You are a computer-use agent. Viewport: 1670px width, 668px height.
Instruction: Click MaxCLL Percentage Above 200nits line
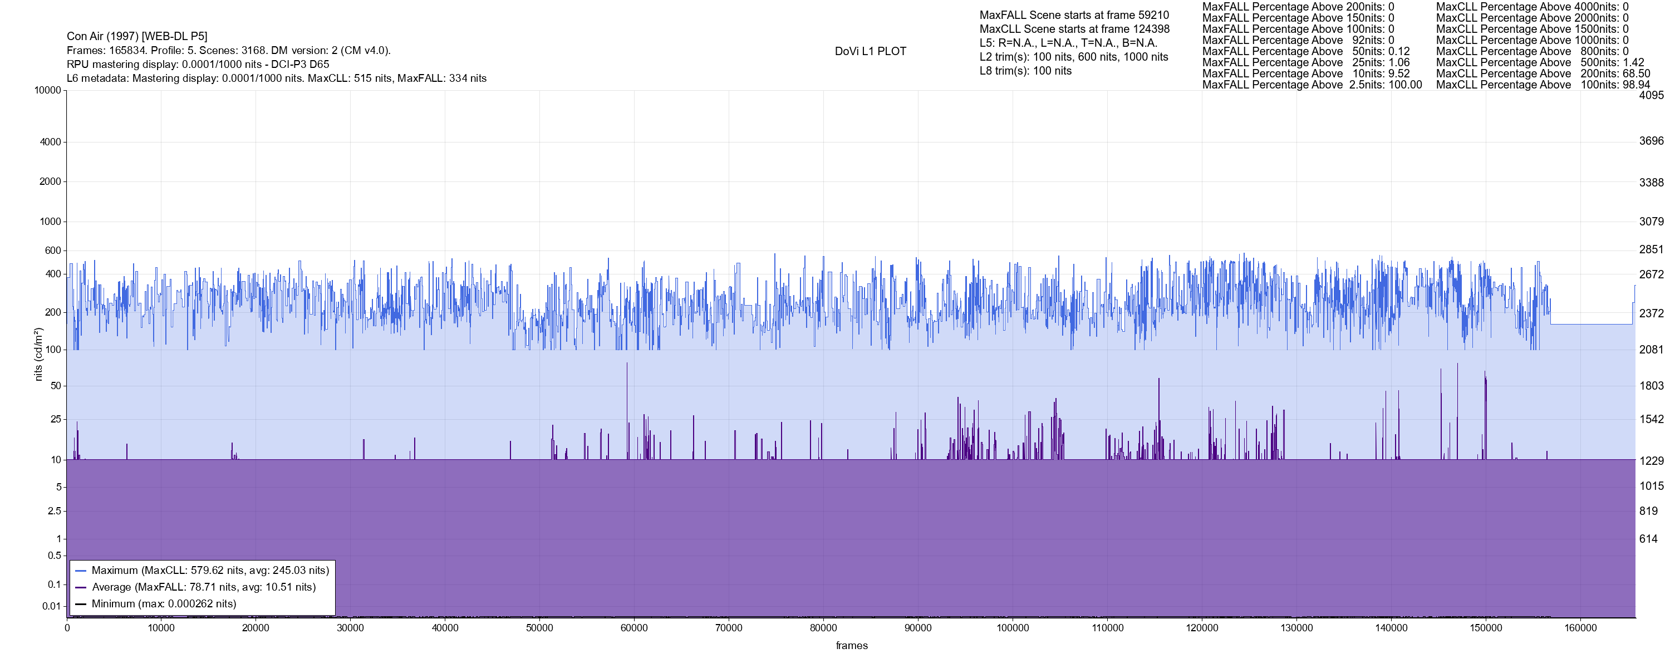[x=1543, y=74]
